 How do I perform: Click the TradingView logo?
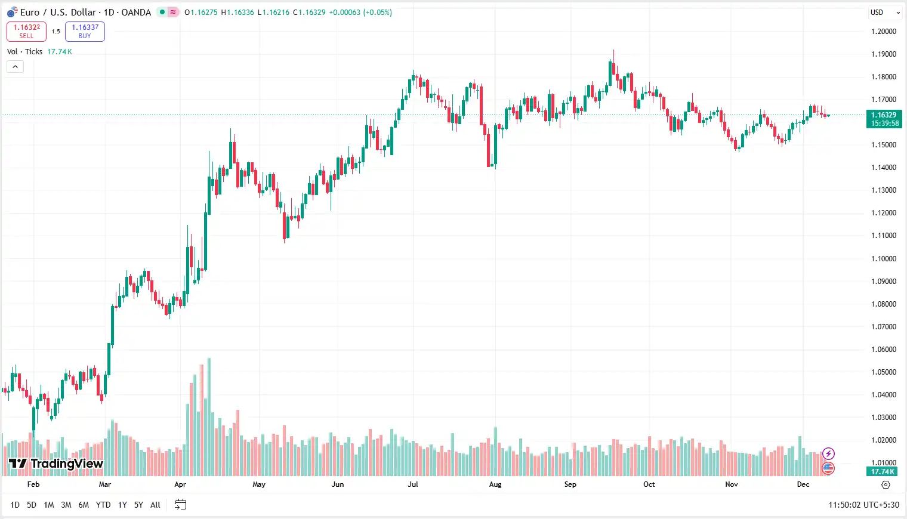point(54,464)
